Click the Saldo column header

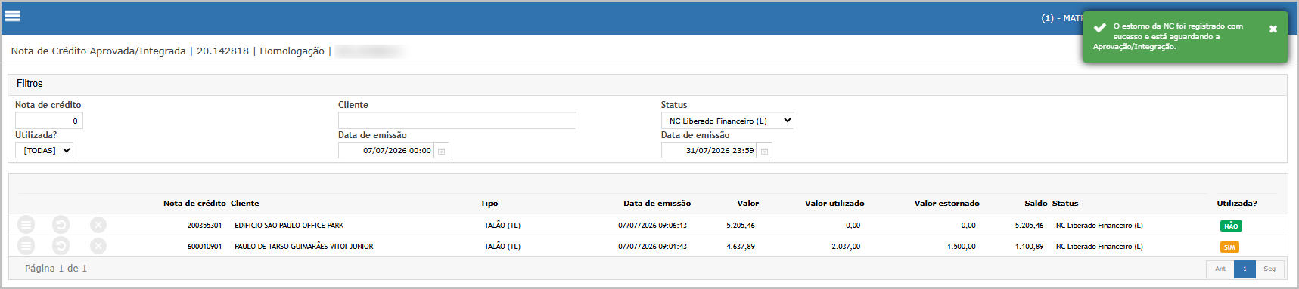click(x=1036, y=204)
